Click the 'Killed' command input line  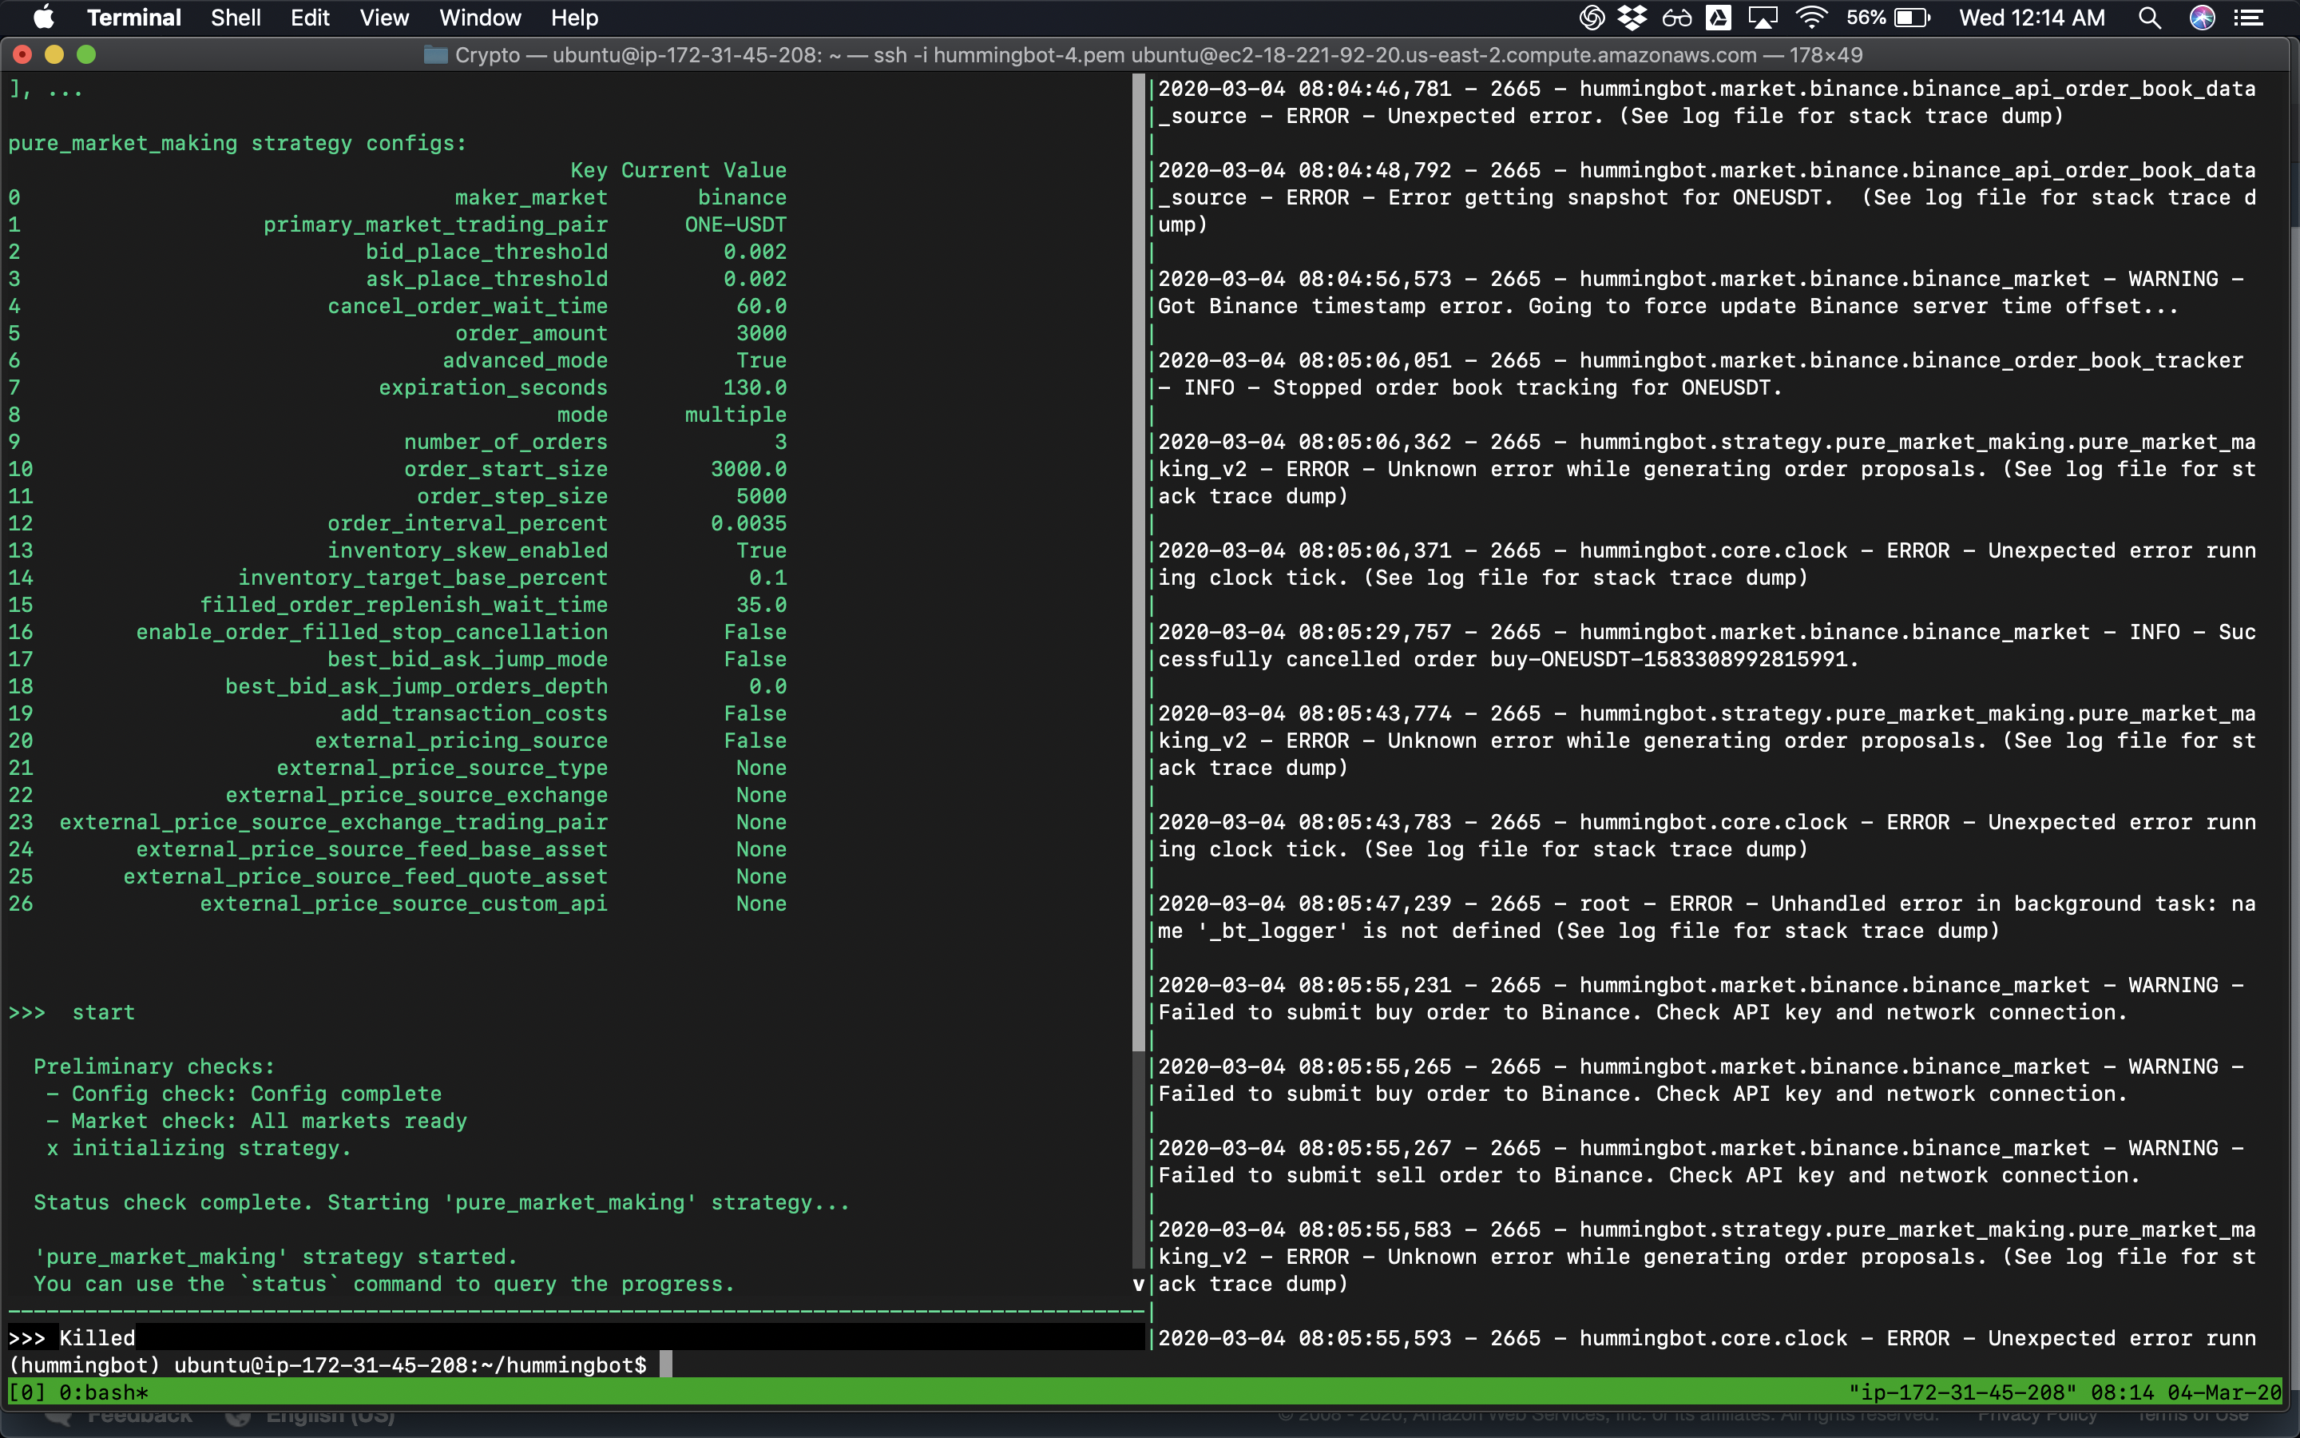[575, 1337]
